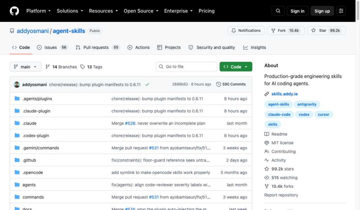This screenshot has height=210, width=360.
Task: Click the link chain icon beside skills.addy.ie
Action: point(266,94)
